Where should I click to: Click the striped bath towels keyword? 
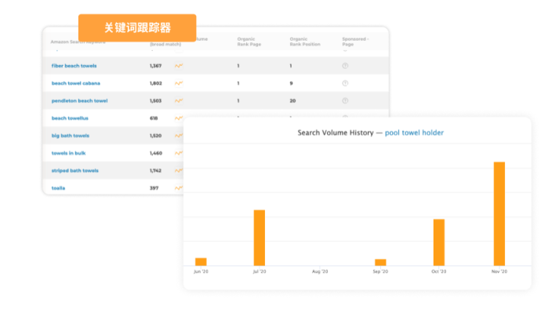74,170
